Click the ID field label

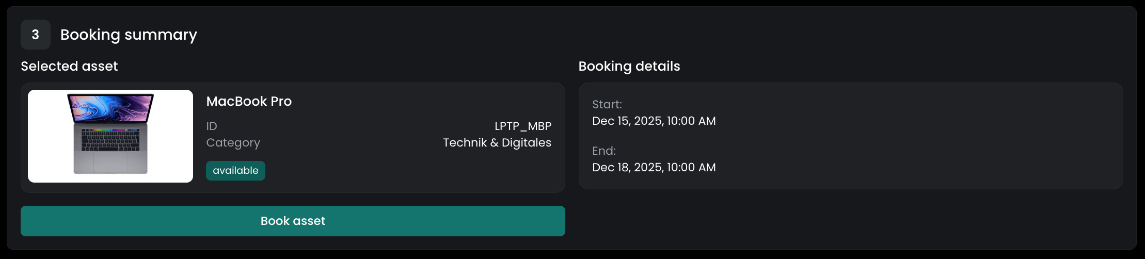point(212,126)
